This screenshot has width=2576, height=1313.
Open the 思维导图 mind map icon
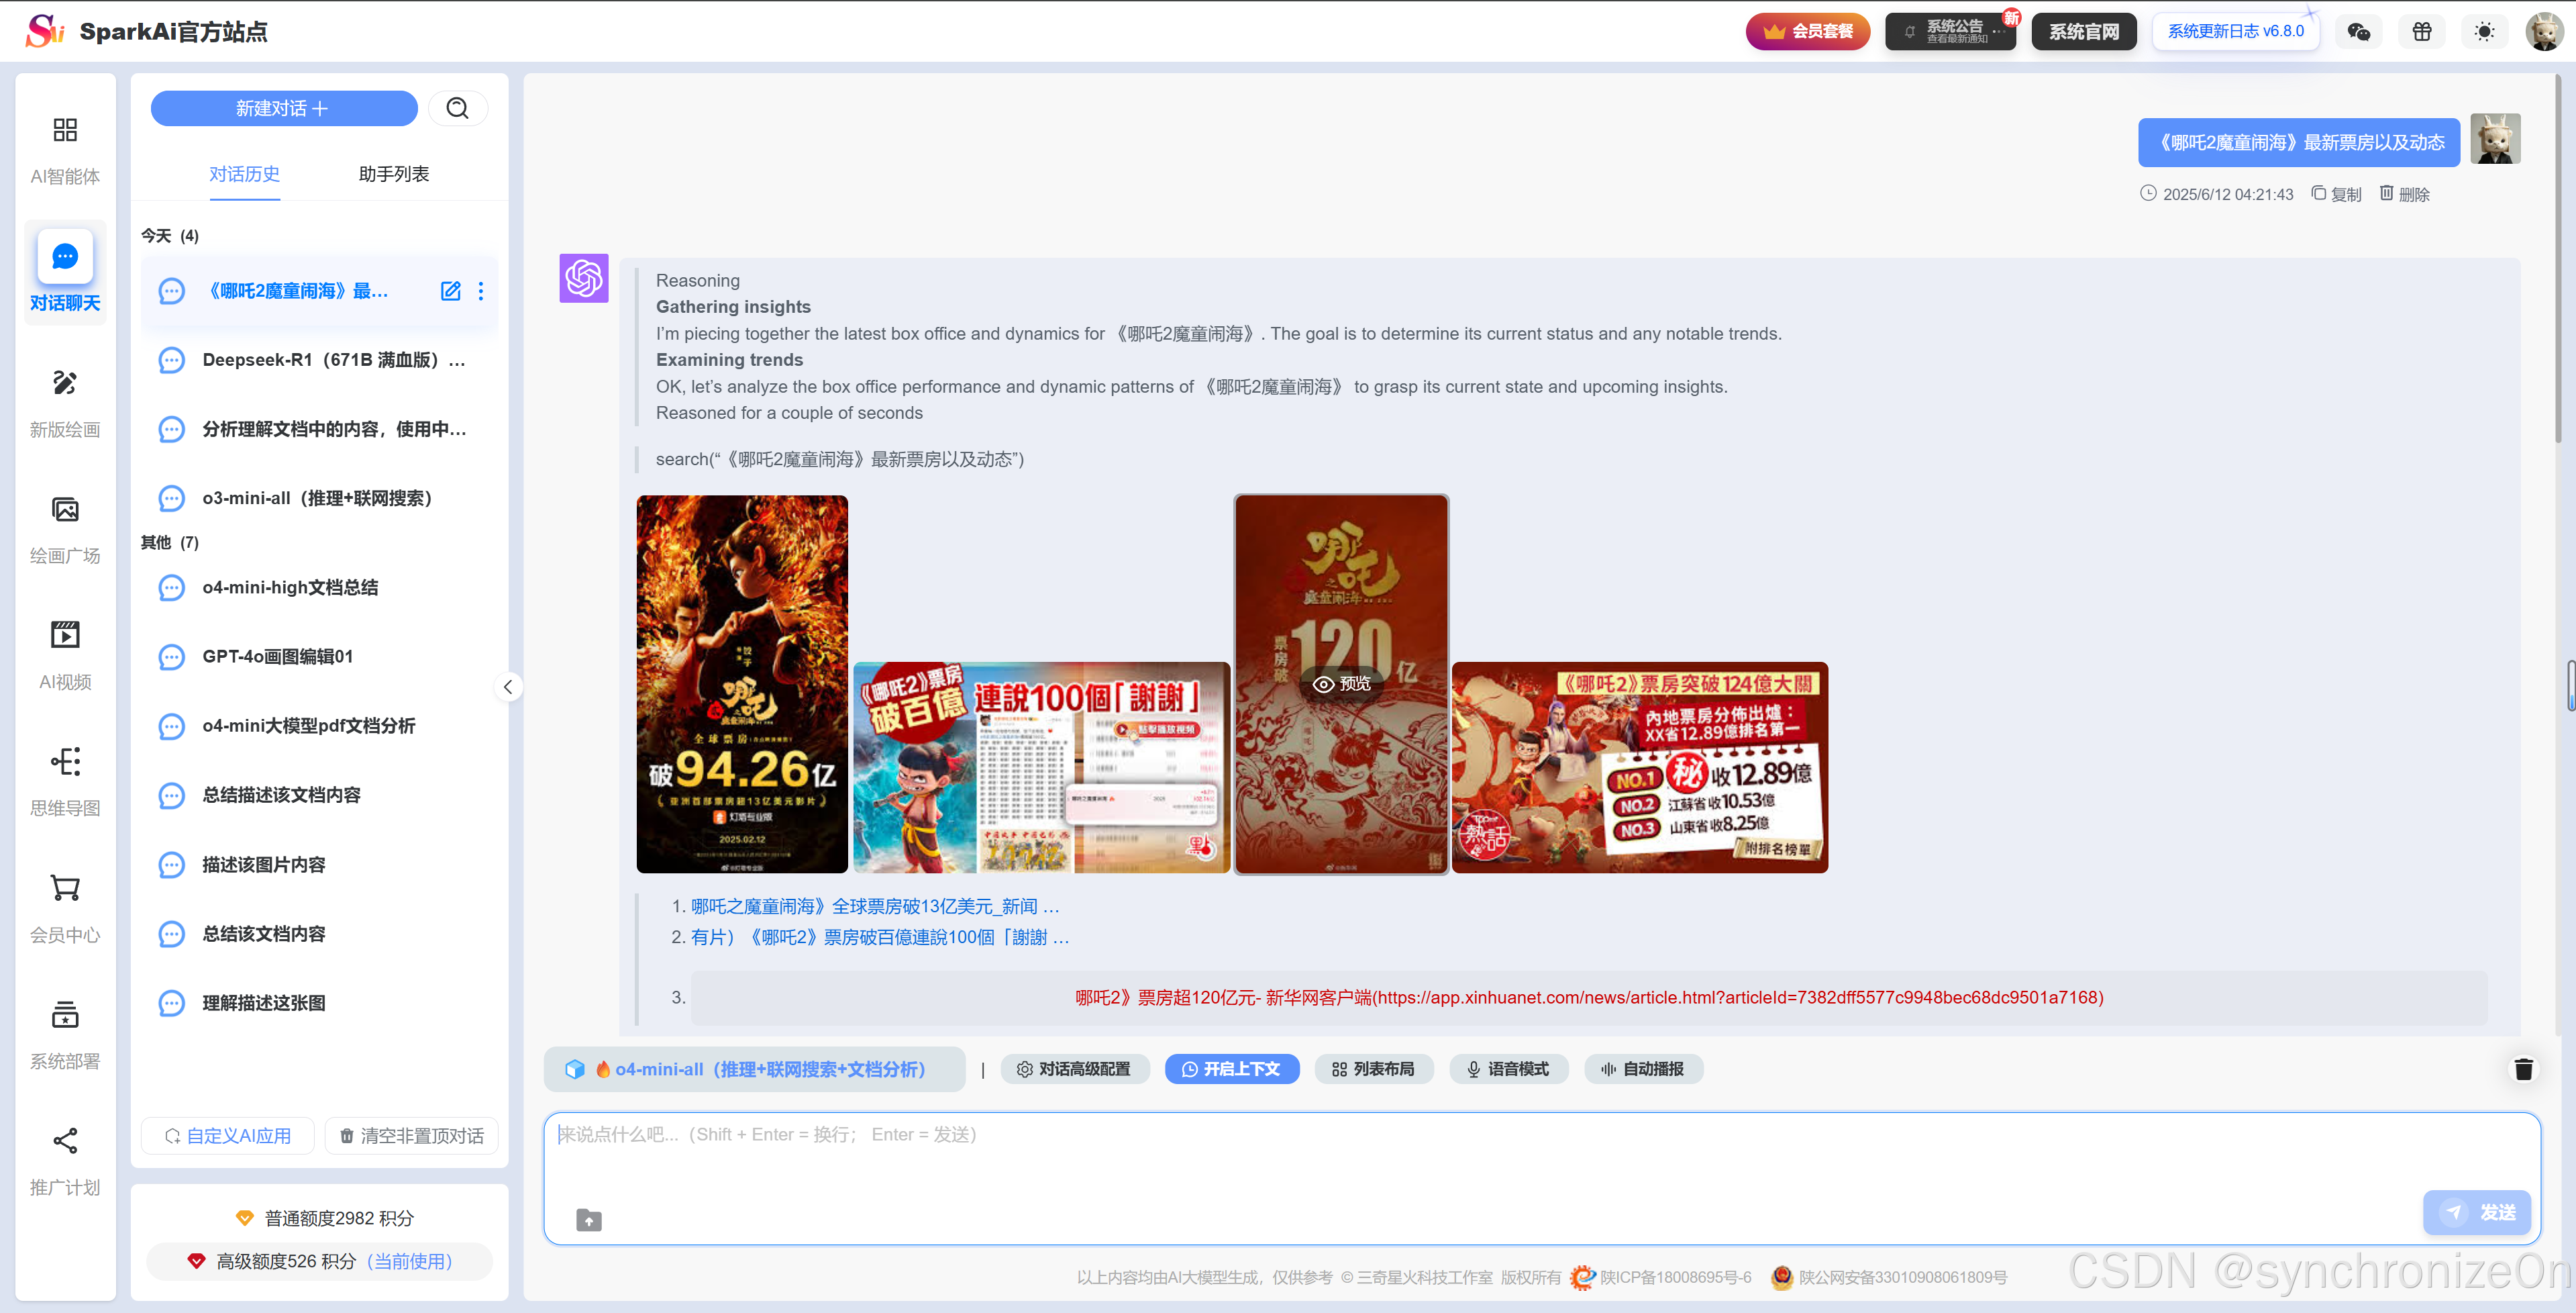65,763
